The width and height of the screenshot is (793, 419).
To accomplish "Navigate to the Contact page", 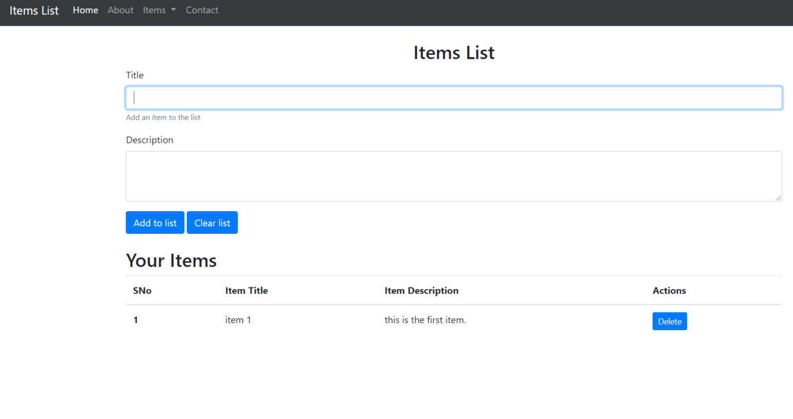I will click(202, 10).
